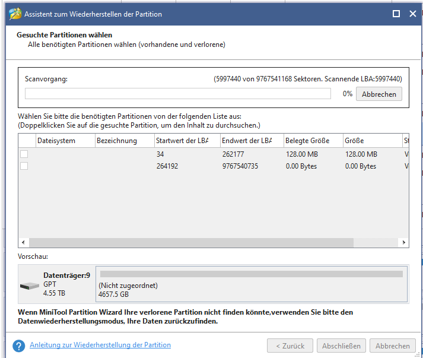Open Anleitung zur Wiederherstellung der Partition link

point(100,345)
